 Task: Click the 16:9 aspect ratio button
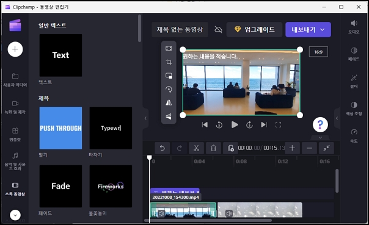point(318,52)
